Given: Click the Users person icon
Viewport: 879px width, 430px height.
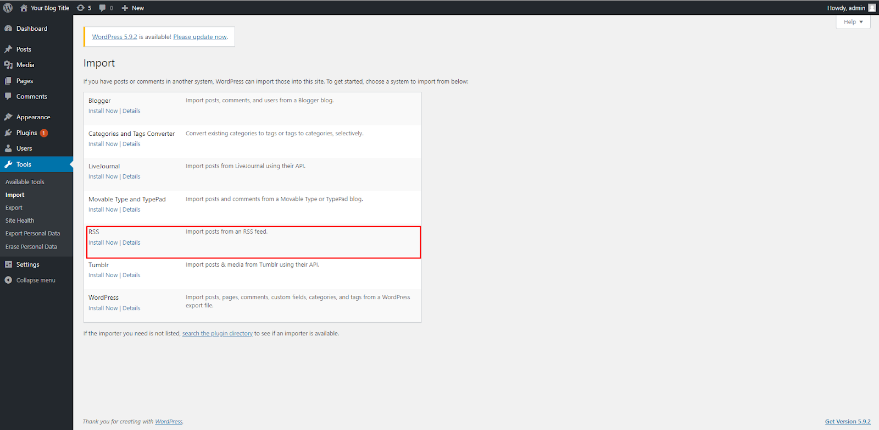Looking at the screenshot, I should click(8, 148).
